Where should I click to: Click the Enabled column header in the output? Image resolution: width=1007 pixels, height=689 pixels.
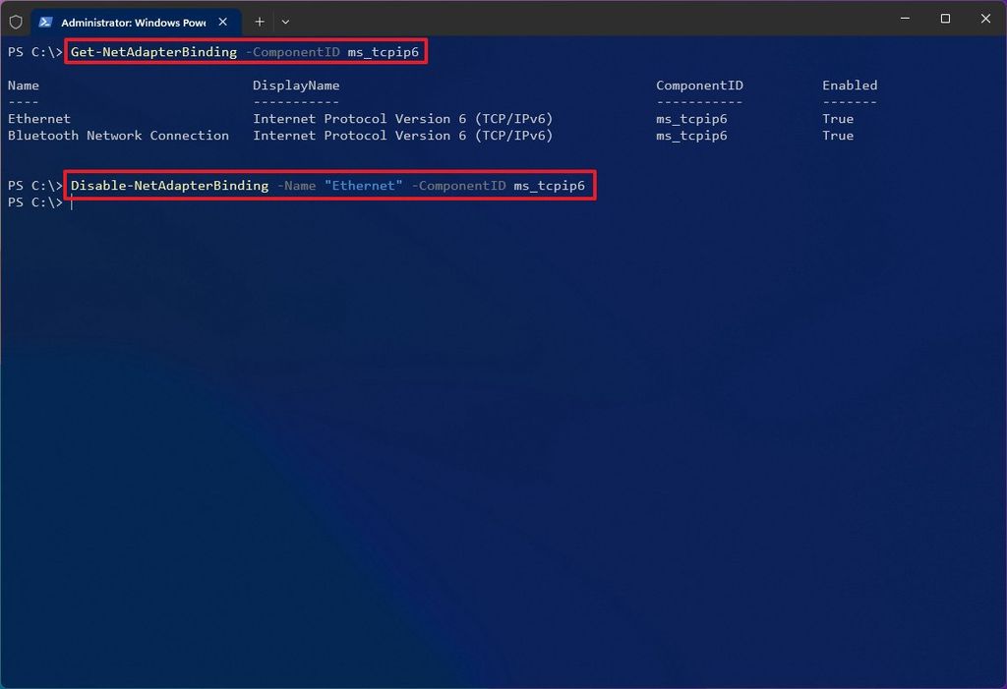(849, 85)
